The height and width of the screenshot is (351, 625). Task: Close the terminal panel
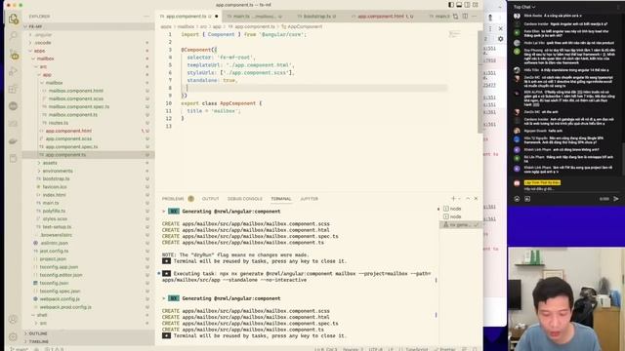tap(476, 198)
